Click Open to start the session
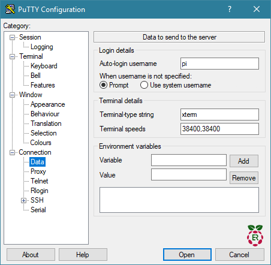This screenshot has height=265, width=271. pos(187,255)
